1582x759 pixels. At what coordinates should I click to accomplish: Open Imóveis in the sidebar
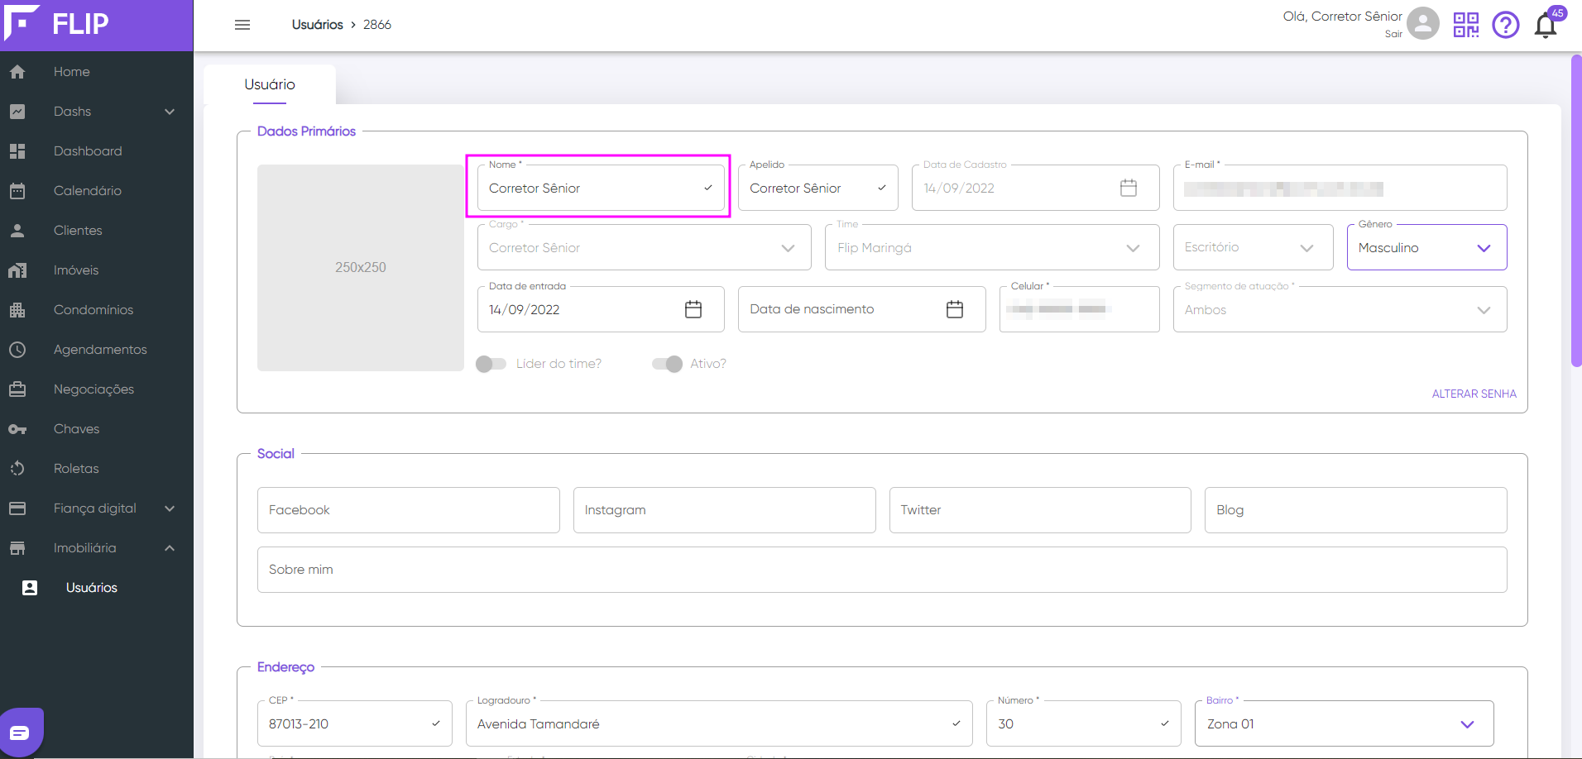76,270
